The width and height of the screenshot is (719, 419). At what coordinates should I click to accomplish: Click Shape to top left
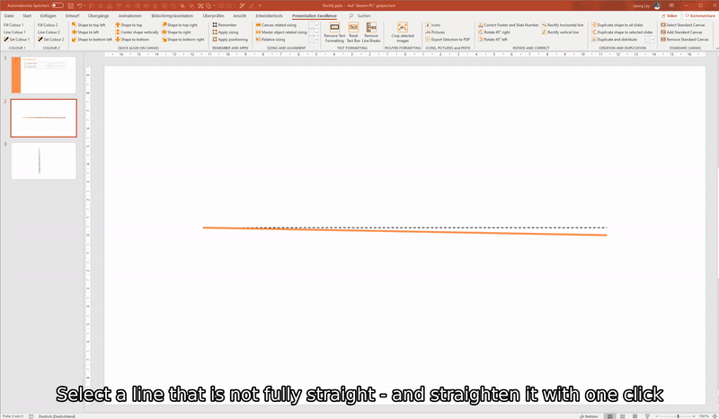tap(88, 25)
